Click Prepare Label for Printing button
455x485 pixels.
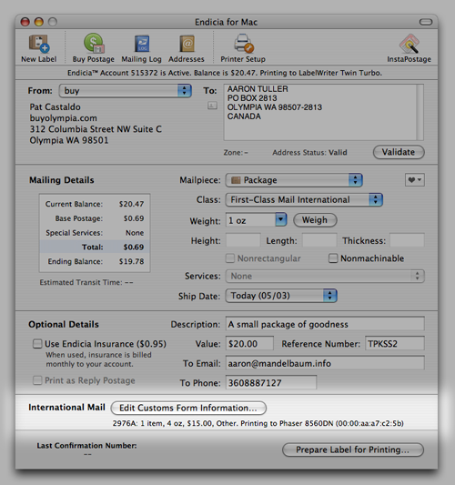pos(353,450)
